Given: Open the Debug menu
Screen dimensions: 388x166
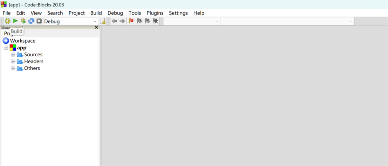Looking at the screenshot, I should [x=115, y=13].
